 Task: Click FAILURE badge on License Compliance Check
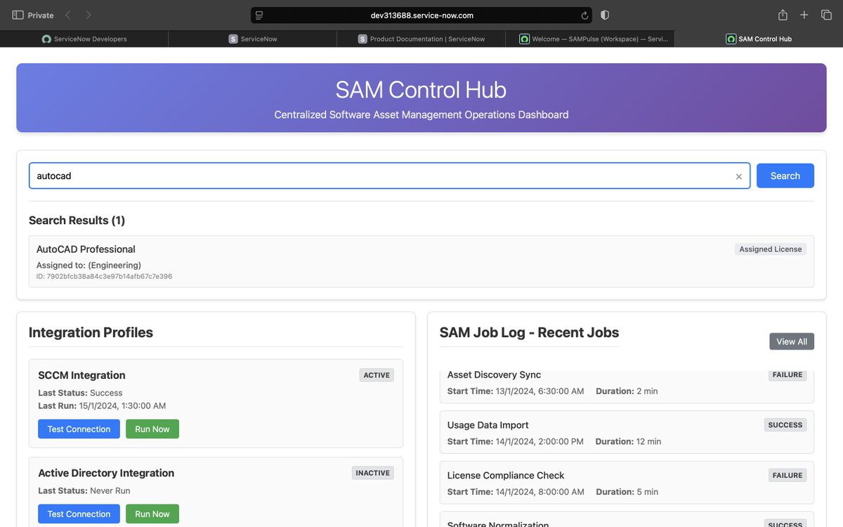788,476
